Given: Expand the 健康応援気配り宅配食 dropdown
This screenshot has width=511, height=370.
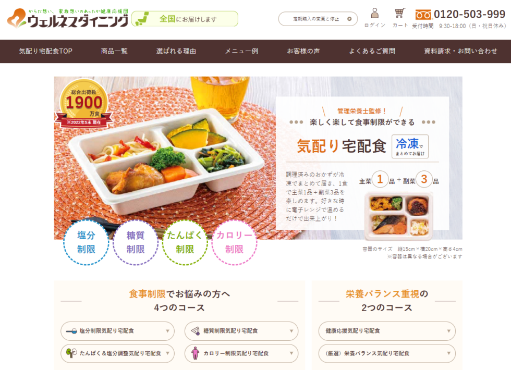Looking at the screenshot, I should (x=387, y=331).
